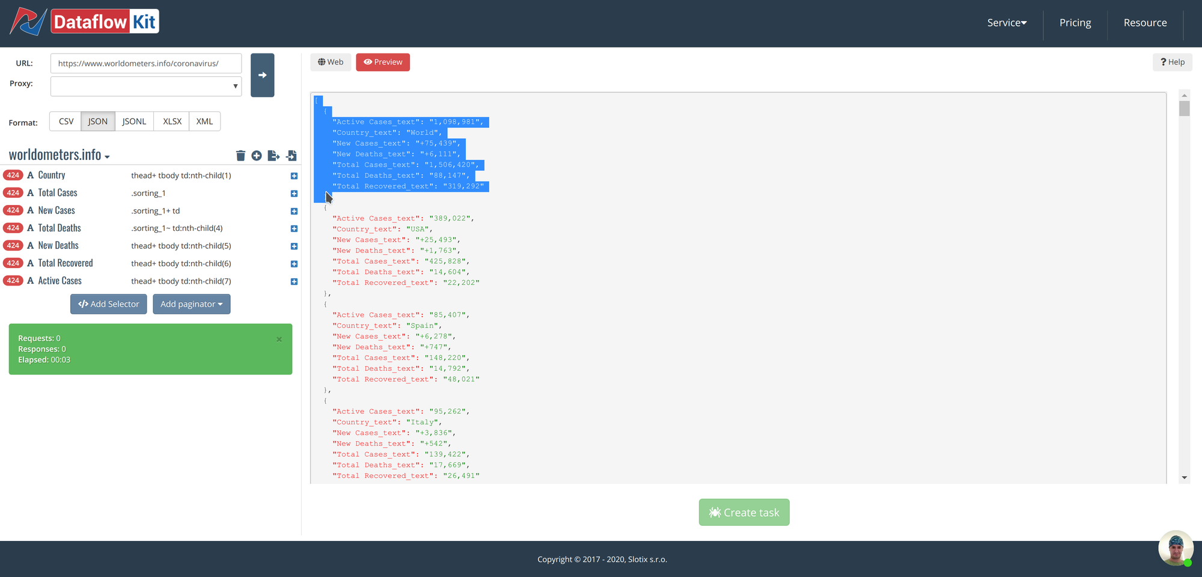The height and width of the screenshot is (577, 1202).
Task: Click the Total Recovered field name
Action: (66, 263)
